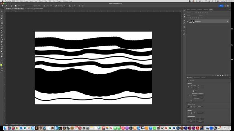The image size is (234, 131).
Task: Open the Brush Settings panel icon
Action: coord(15,6)
